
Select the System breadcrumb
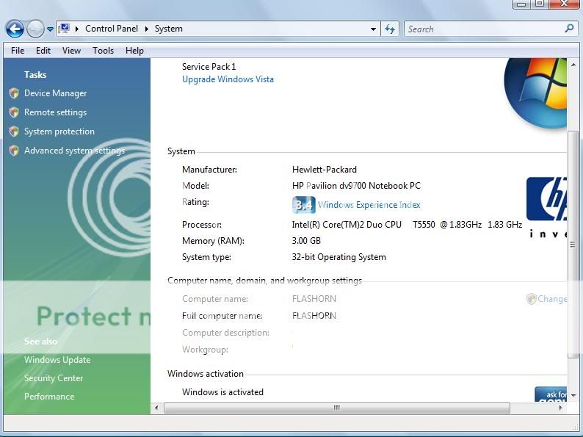(168, 29)
